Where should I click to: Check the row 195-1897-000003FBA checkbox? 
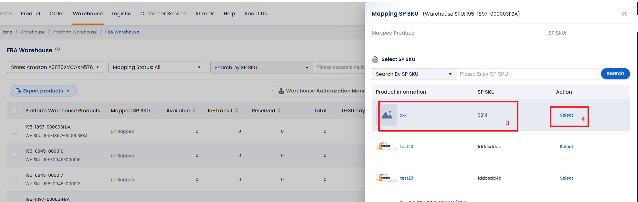[14, 131]
